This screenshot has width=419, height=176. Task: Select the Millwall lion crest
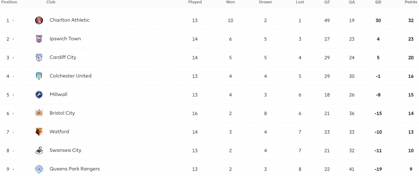(x=39, y=95)
